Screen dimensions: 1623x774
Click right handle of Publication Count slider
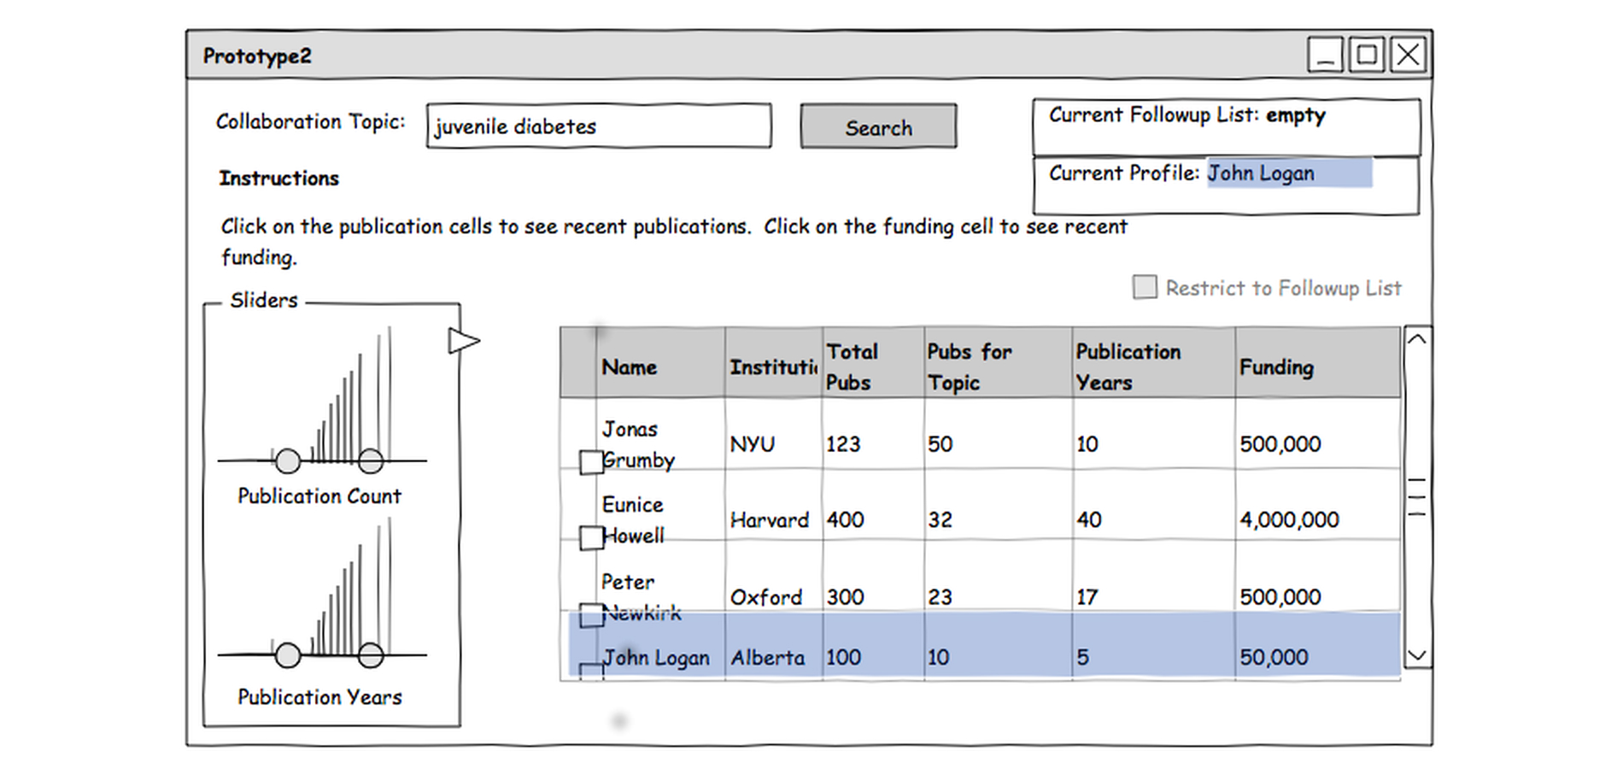tap(371, 461)
